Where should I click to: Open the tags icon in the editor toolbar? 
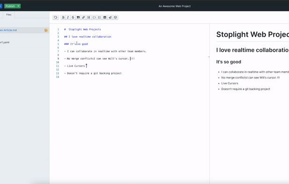pyautogui.click(x=56, y=17)
